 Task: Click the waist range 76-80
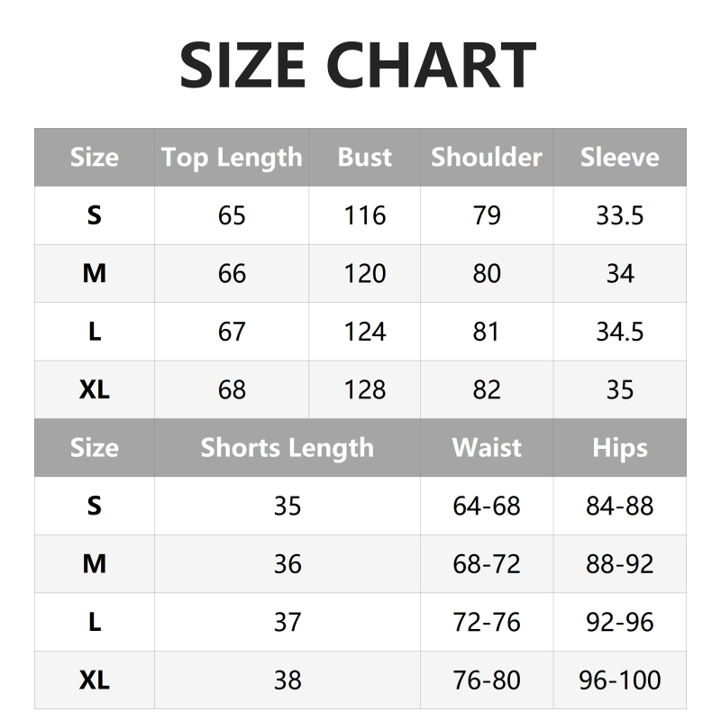(487, 680)
